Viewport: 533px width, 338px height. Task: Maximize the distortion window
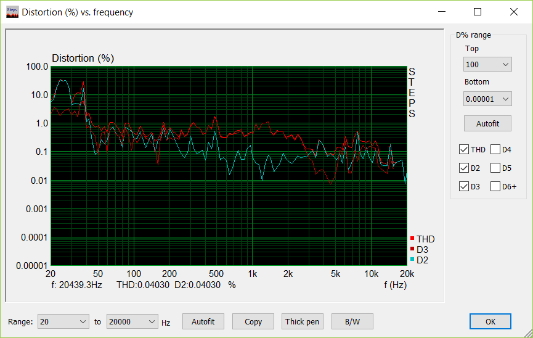pyautogui.click(x=478, y=12)
